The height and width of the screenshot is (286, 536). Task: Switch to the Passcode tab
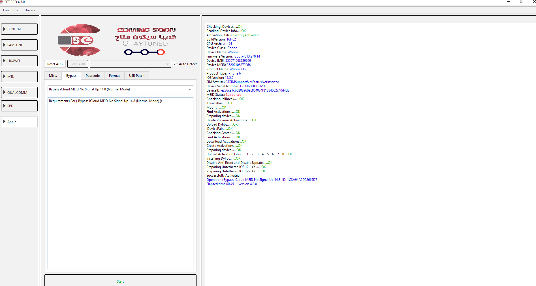93,76
